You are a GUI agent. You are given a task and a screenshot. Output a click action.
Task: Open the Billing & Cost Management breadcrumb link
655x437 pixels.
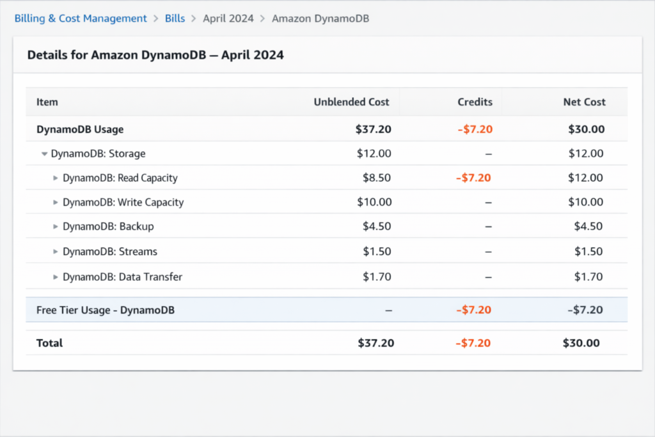[80, 19]
